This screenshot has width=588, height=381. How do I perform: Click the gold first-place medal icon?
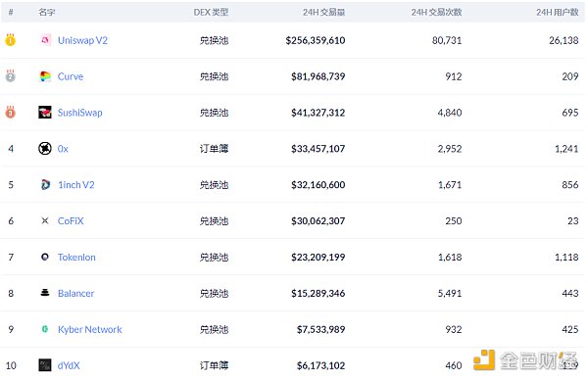(x=10, y=40)
